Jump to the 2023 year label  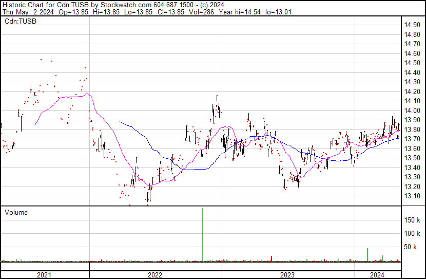click(287, 275)
